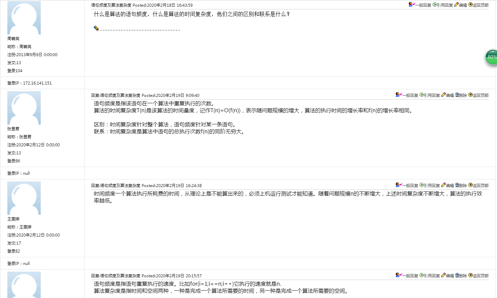This screenshot has width=497, height=298.
Task: Click the line starting 算法的时间复杂度T(n)是该算法
Action: pyautogui.click(x=254, y=111)
